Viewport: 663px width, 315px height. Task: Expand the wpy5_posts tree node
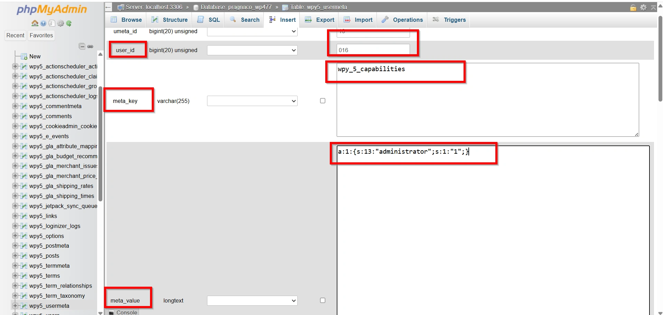(15, 256)
